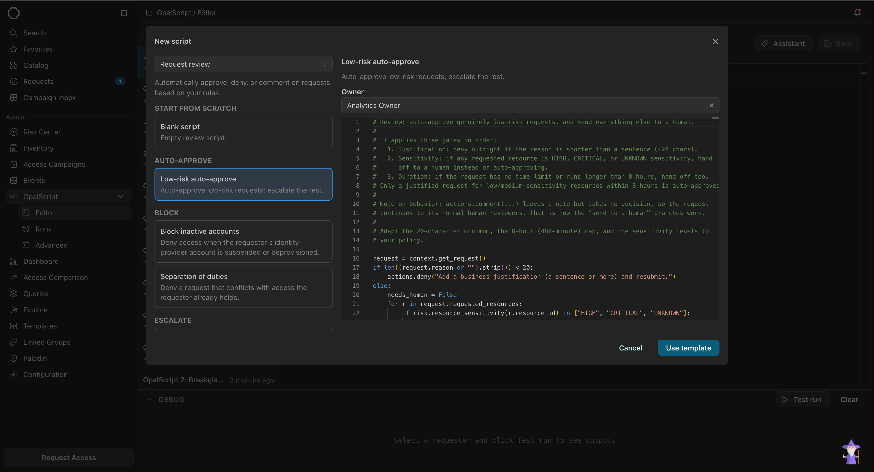Click the Test run button
This screenshot has height=472, width=874.
[802, 399]
